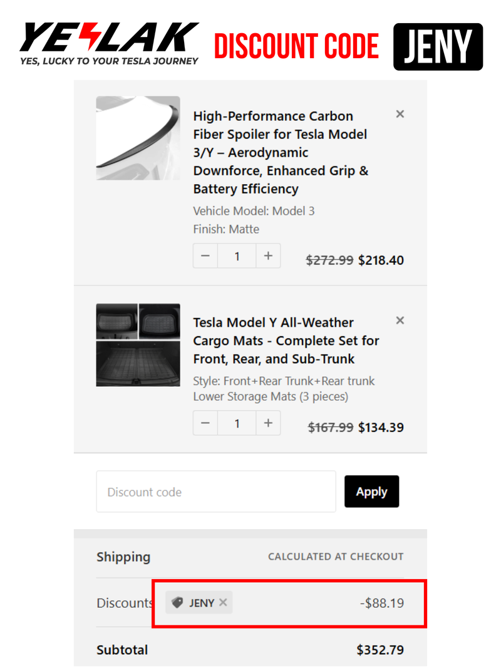Click the black JENY code badge
The width and height of the screenshot is (501, 668).
click(x=438, y=47)
